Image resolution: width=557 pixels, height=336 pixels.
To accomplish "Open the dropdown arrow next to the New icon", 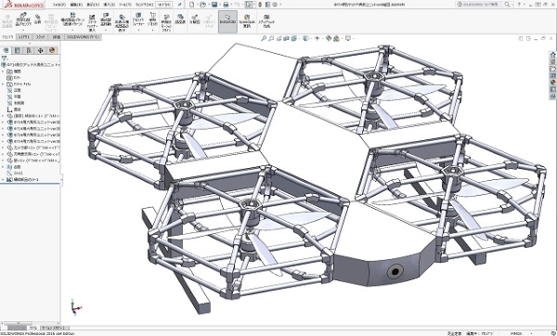I will point(197,5).
